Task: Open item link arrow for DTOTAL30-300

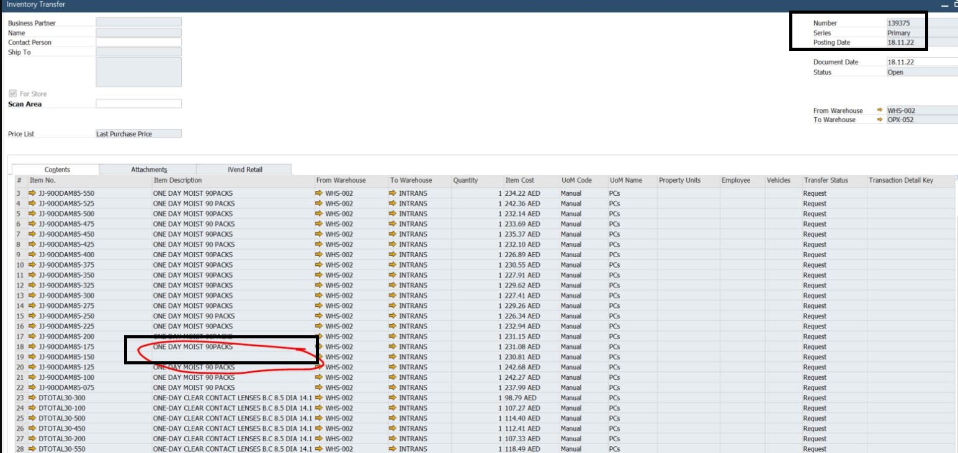Action: pos(32,398)
